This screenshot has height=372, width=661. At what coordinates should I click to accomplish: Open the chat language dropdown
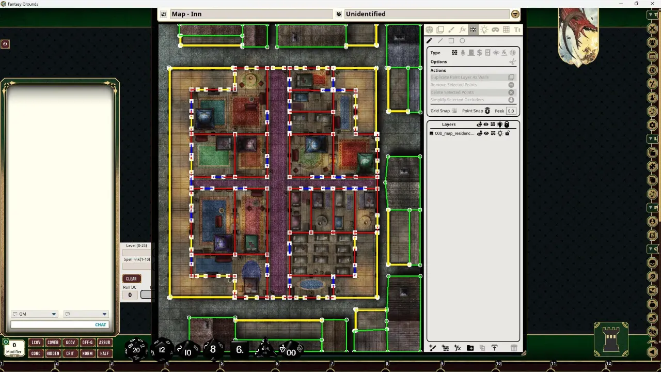pos(86,314)
